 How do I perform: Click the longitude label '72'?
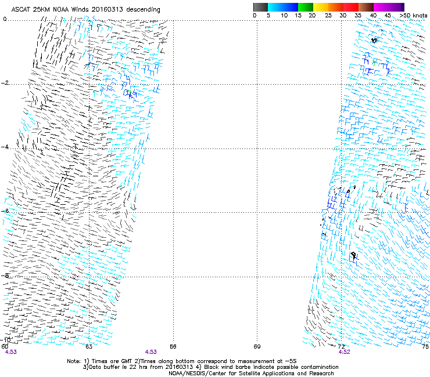(341, 347)
